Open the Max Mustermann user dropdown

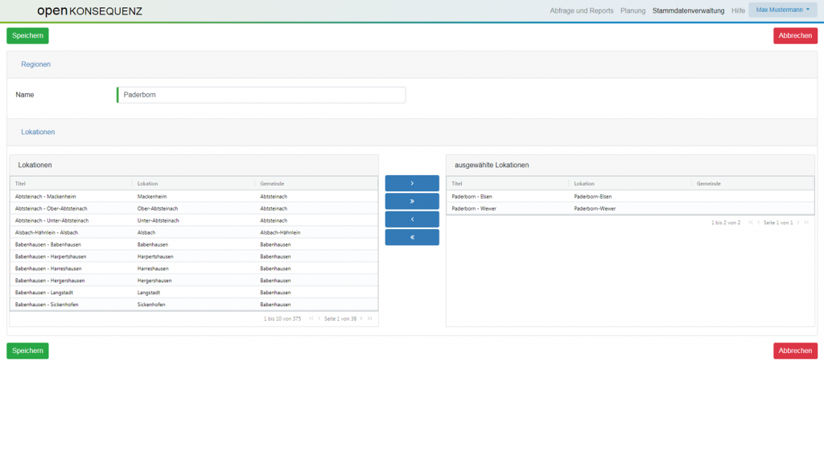click(782, 10)
